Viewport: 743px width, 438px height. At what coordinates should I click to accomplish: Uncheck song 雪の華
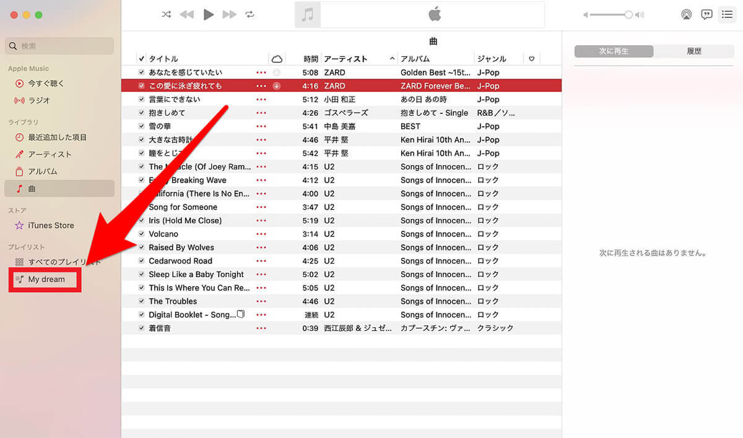[142, 126]
